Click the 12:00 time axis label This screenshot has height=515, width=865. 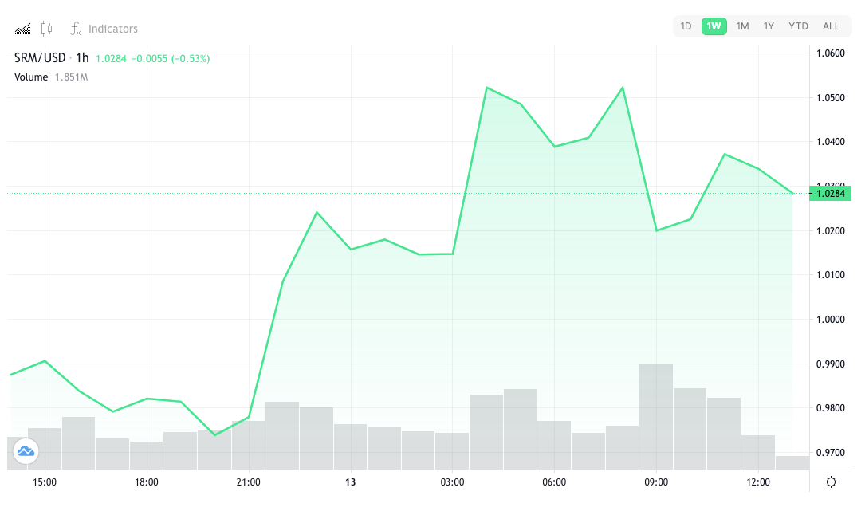point(758,482)
